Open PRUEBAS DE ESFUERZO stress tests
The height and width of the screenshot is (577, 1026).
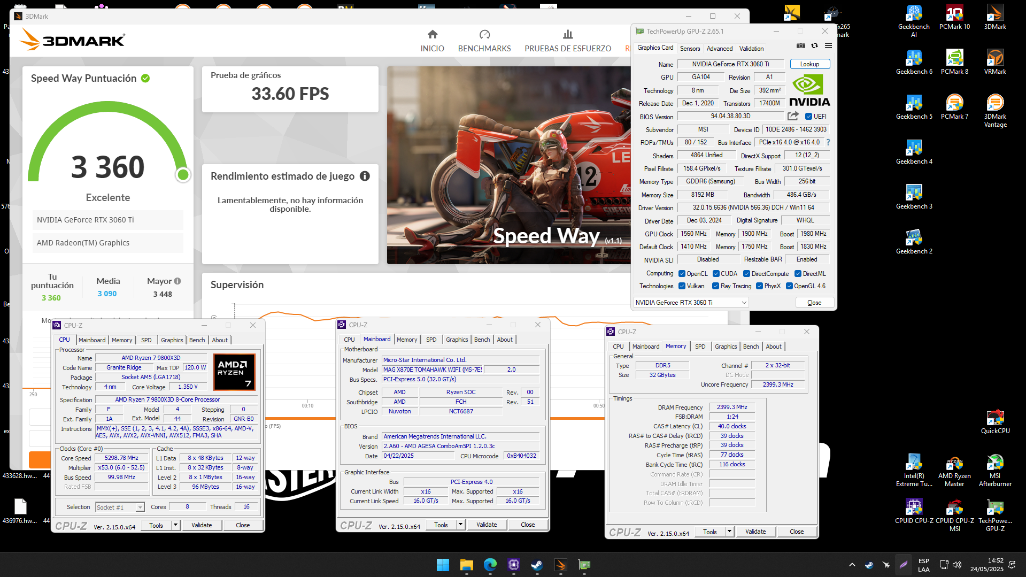568,41
